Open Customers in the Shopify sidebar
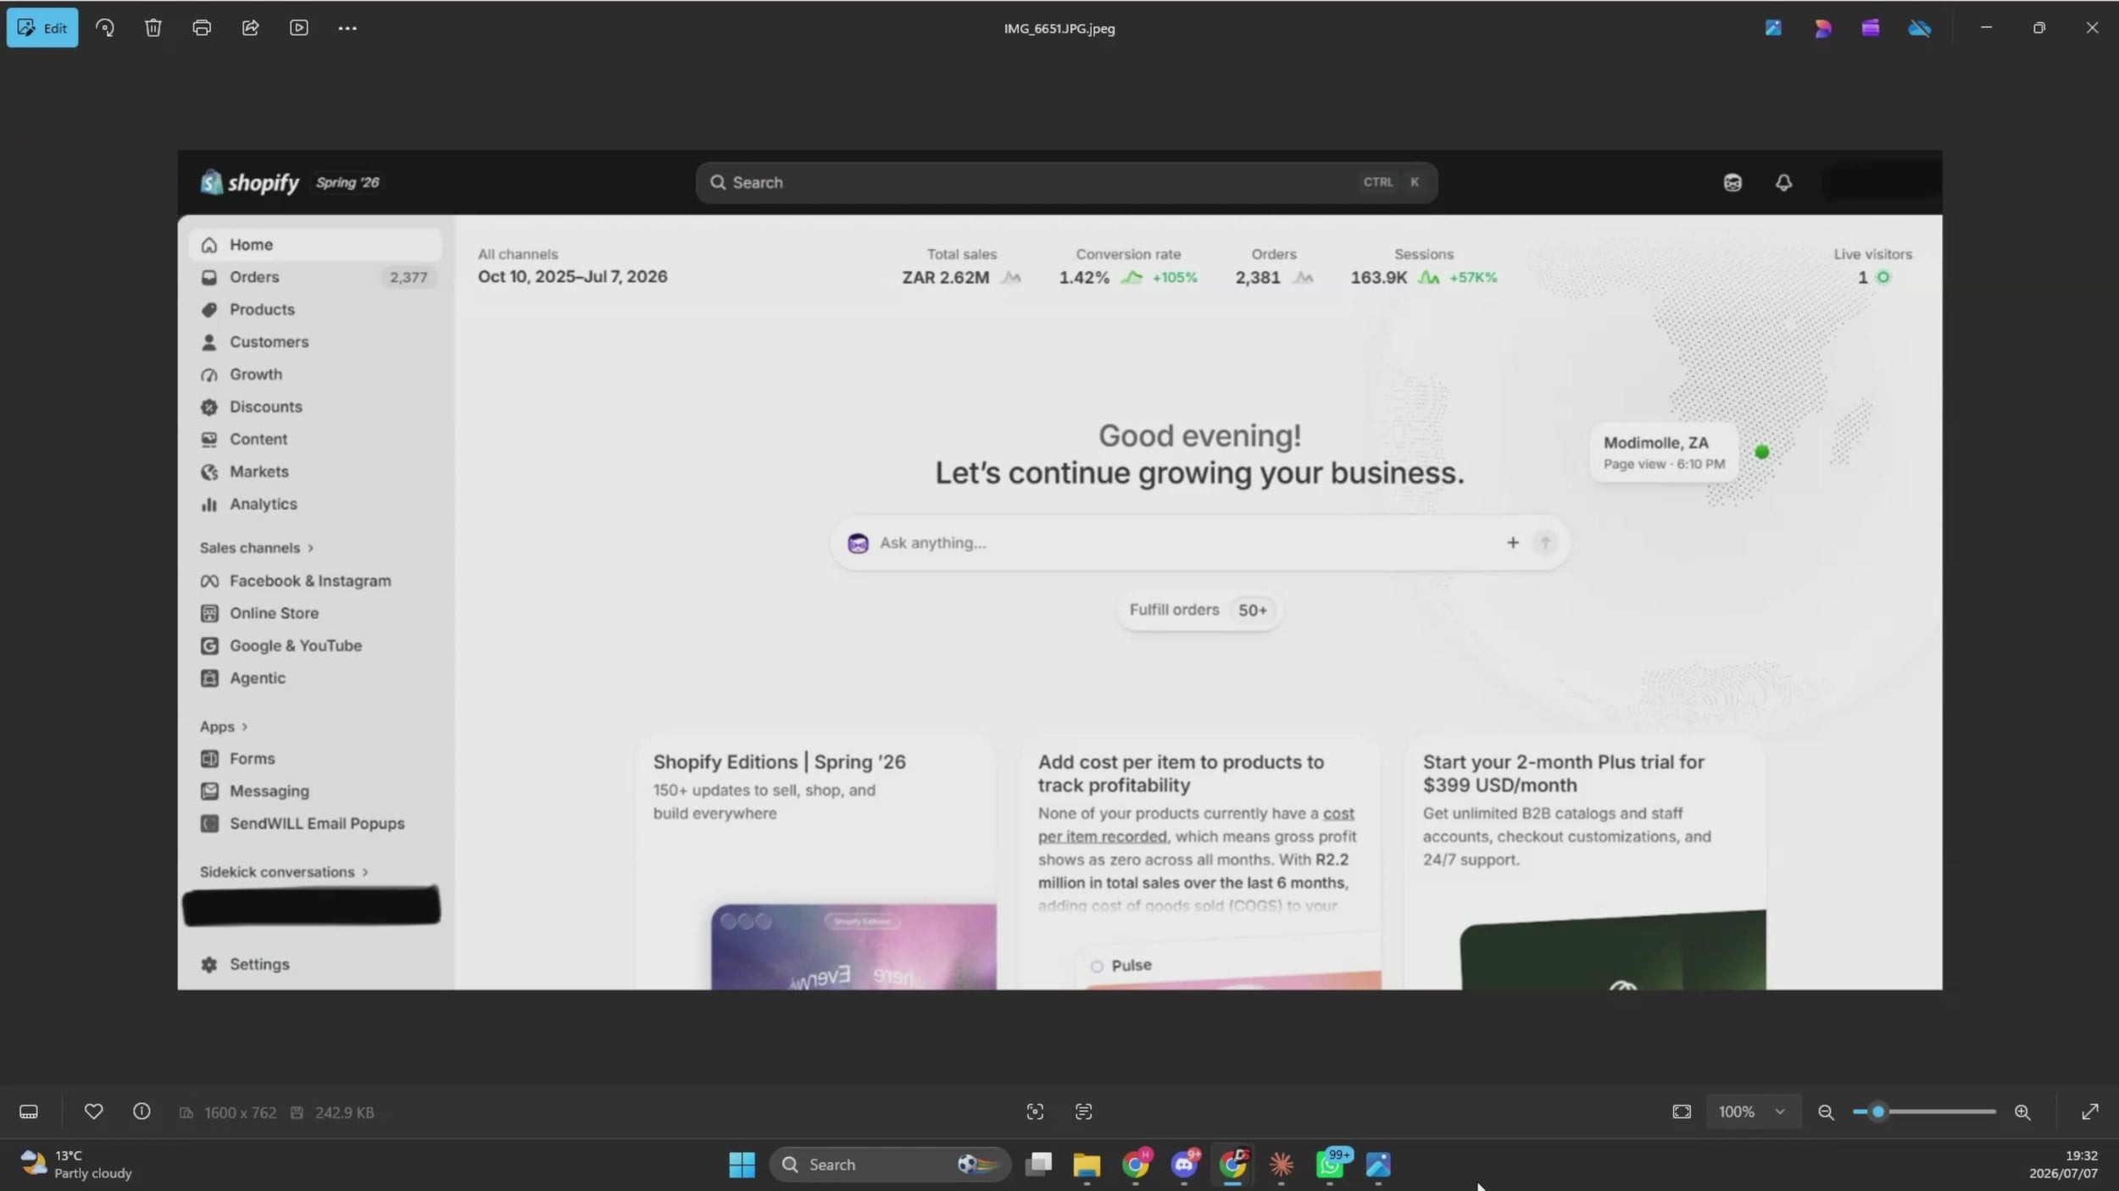The width and height of the screenshot is (2119, 1191). [x=314, y=341]
